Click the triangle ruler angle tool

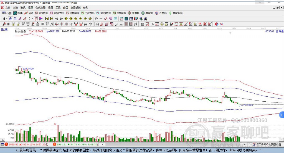coord(52,24)
